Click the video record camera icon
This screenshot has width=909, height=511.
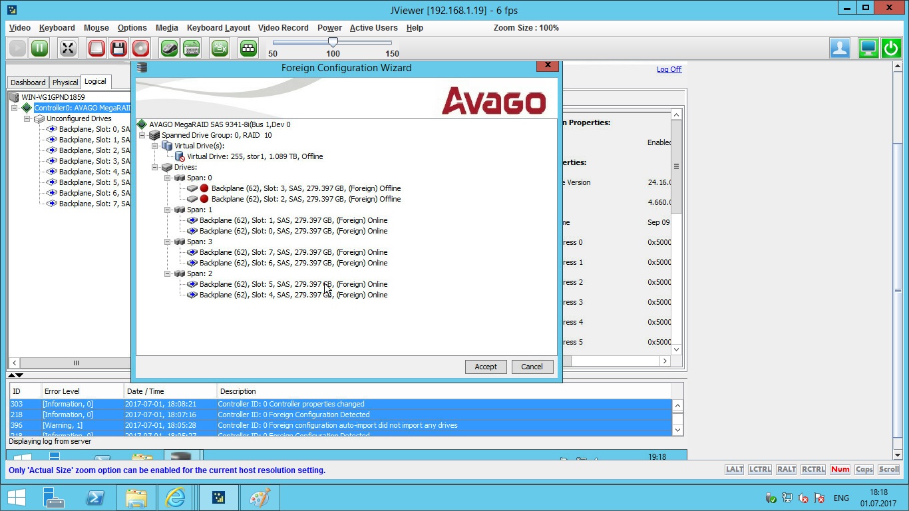tap(220, 48)
